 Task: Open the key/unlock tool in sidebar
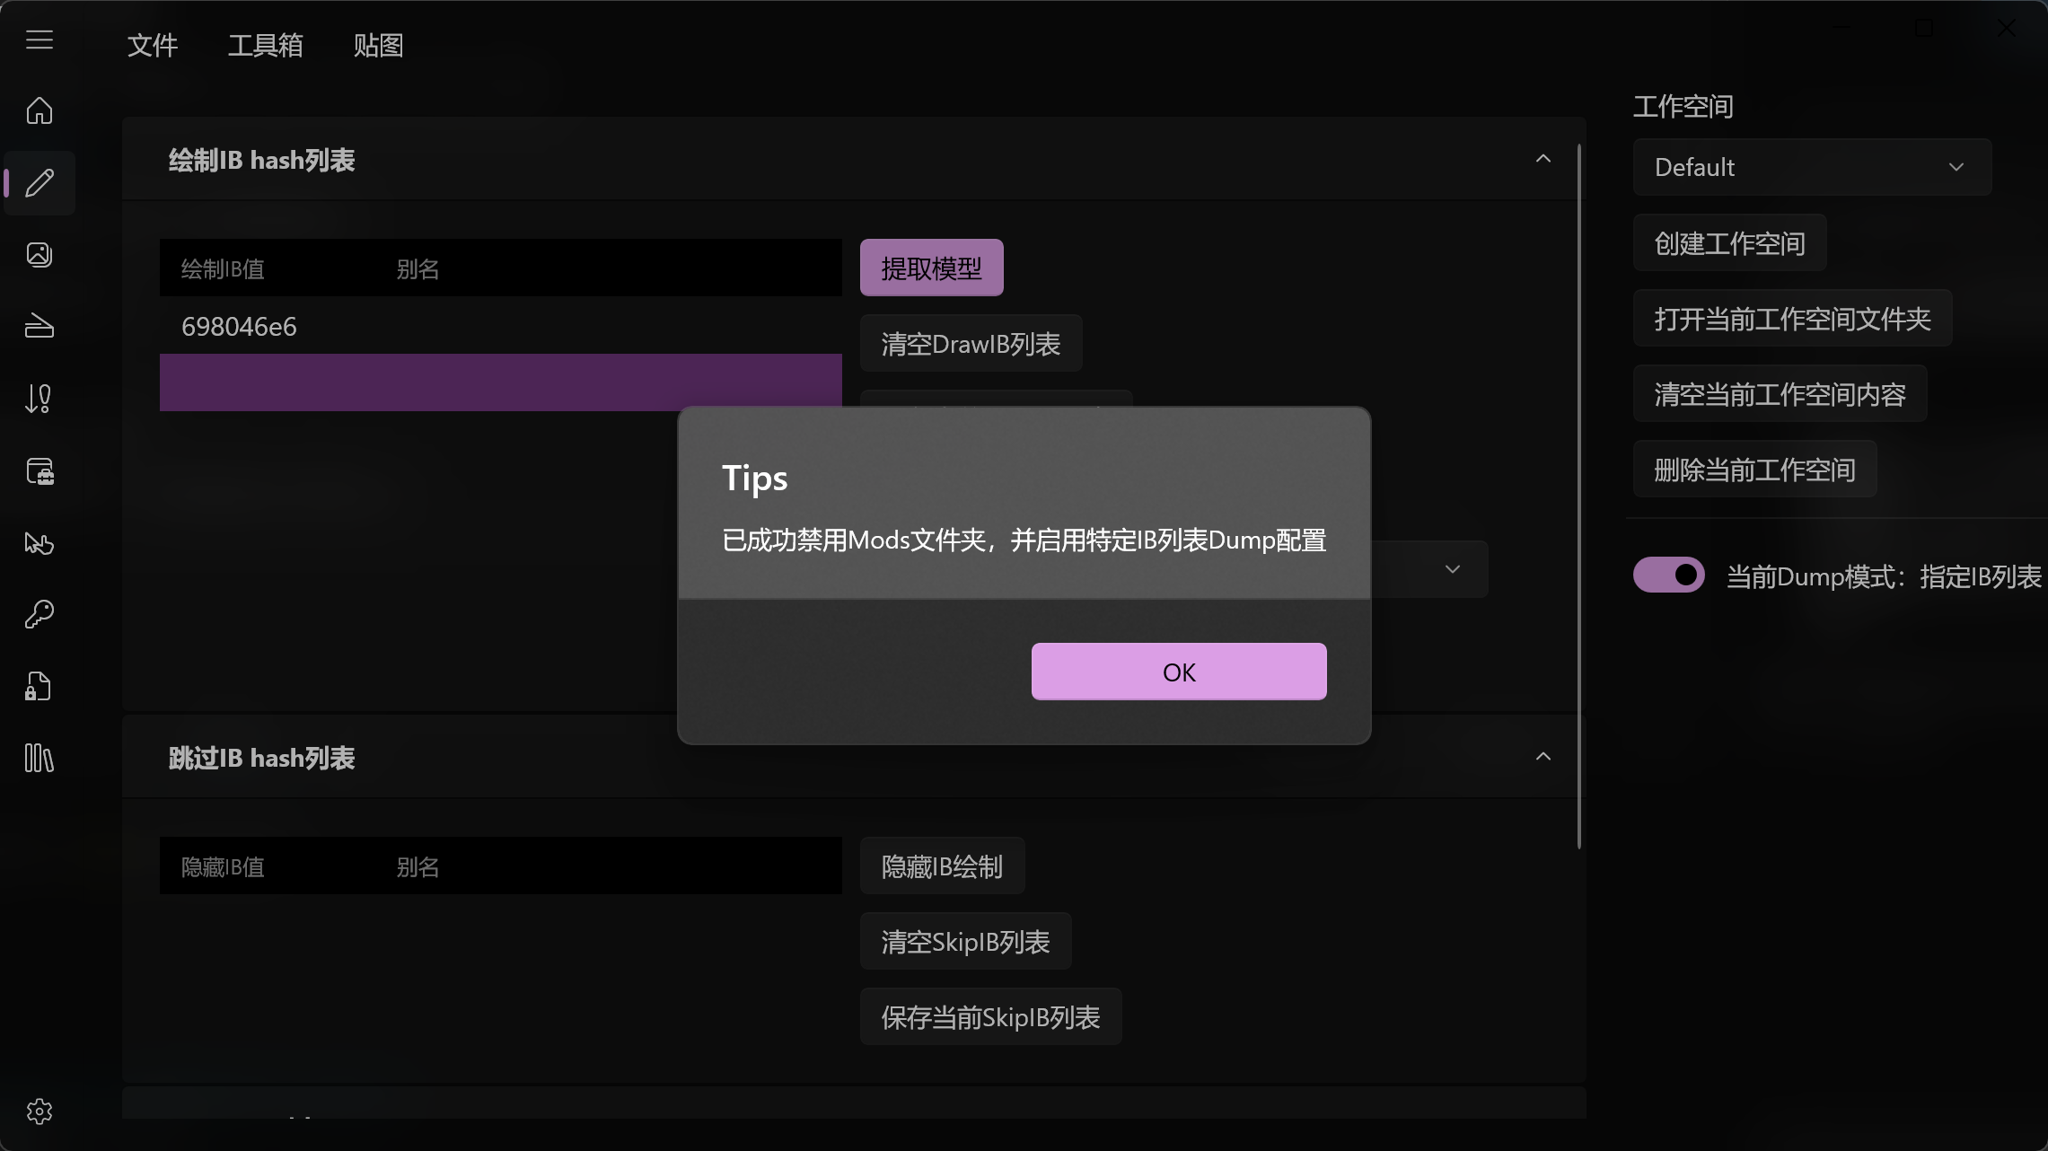point(39,614)
